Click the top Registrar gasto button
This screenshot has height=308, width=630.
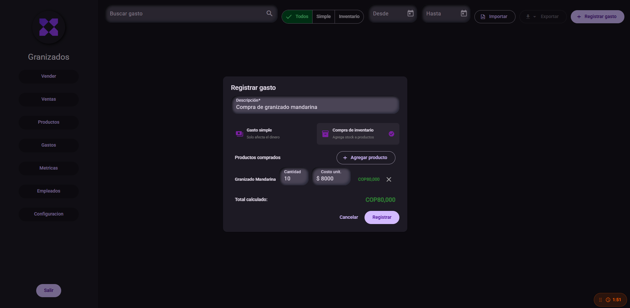point(597,17)
